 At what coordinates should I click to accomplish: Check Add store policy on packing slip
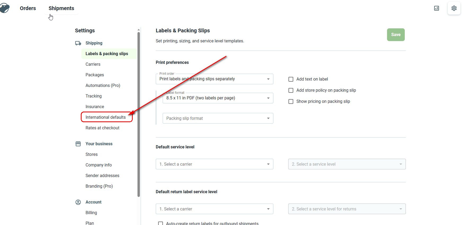pos(291,90)
